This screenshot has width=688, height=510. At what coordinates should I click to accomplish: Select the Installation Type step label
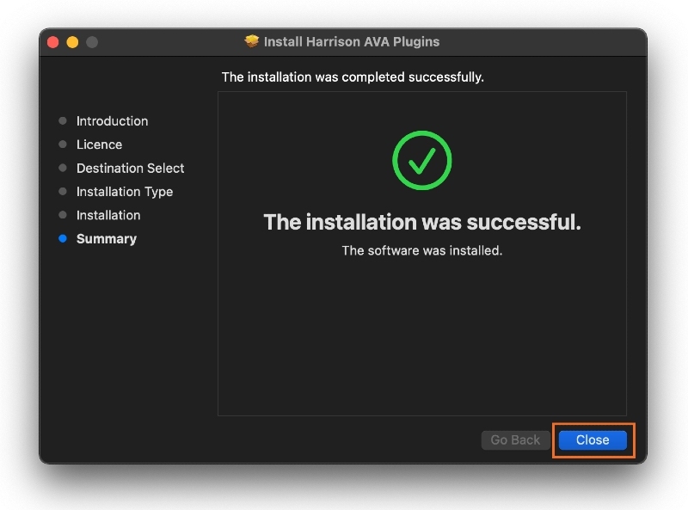[x=124, y=192]
